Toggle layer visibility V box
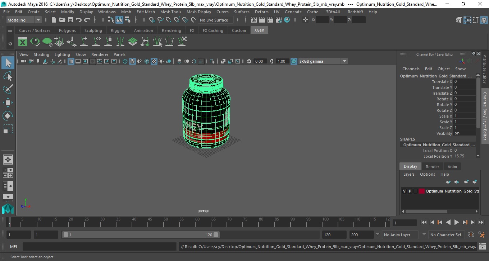489x261 pixels. click(x=404, y=191)
